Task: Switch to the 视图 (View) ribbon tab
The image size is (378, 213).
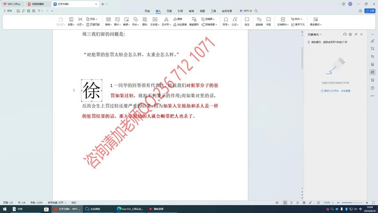Action: pos(202,11)
